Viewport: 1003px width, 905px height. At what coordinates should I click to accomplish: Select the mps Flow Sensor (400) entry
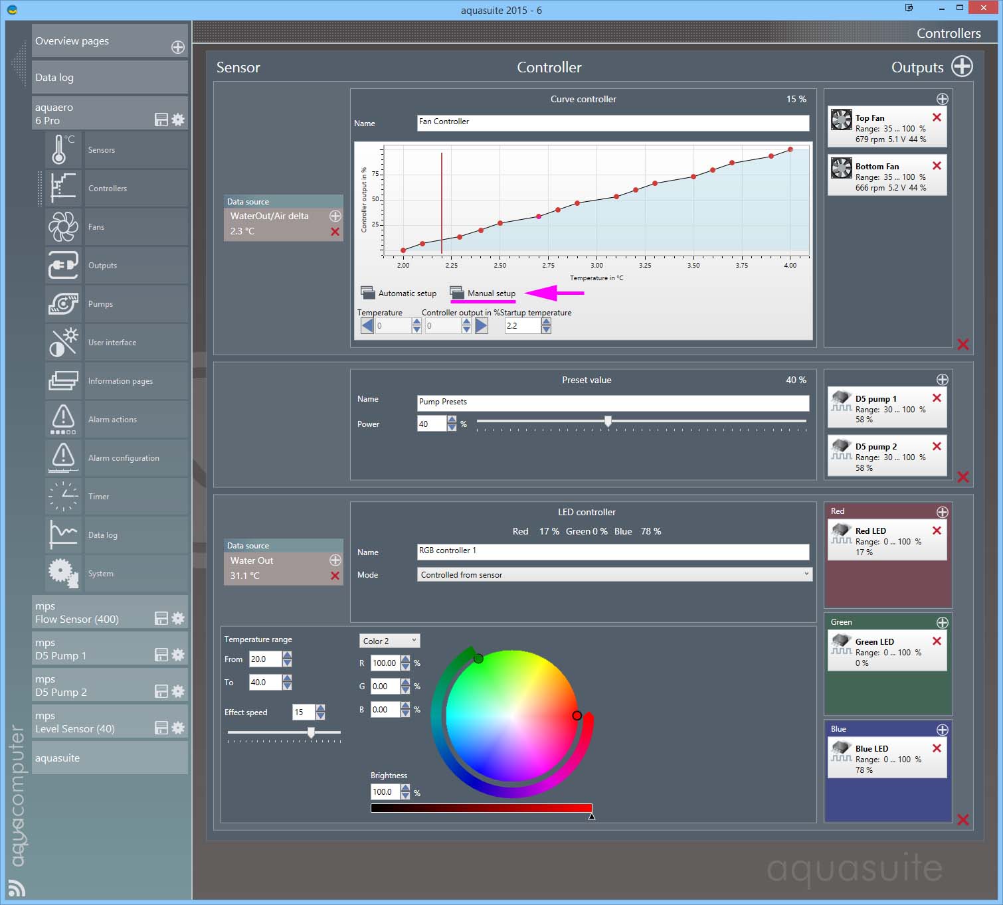click(x=93, y=612)
